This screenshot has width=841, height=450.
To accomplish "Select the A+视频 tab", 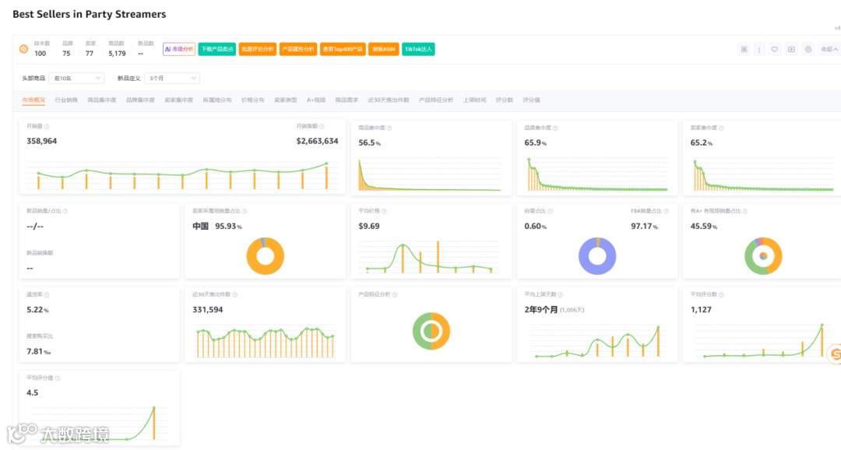I will 316,100.
